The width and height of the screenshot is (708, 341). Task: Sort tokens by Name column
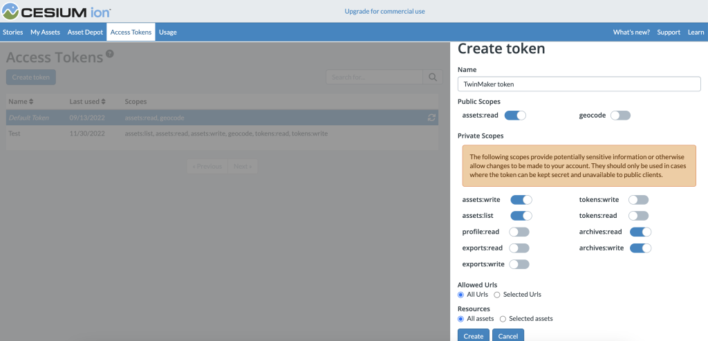point(21,102)
